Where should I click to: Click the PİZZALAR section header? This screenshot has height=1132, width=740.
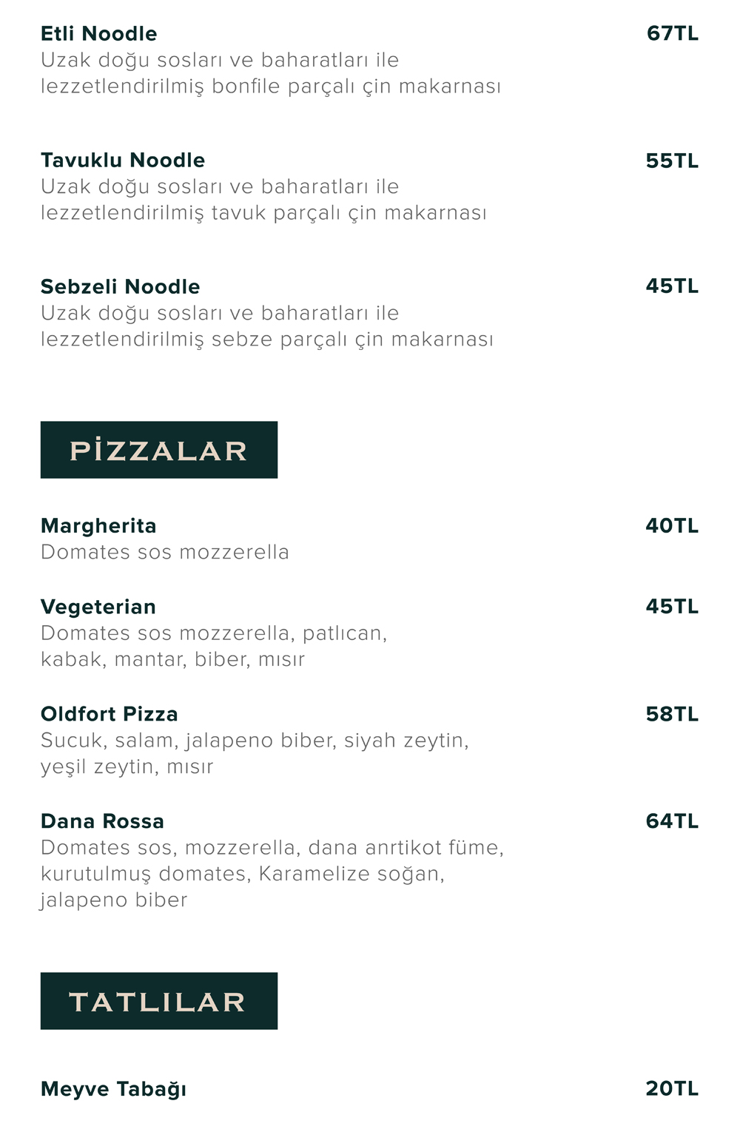159,450
